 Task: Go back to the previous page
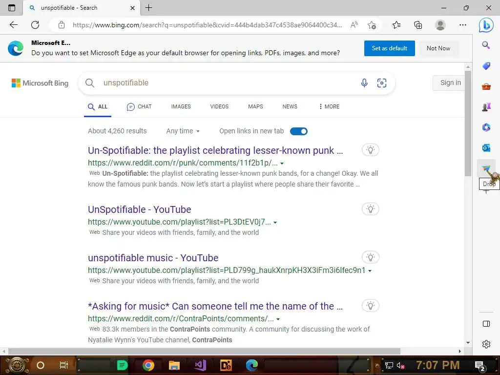13,25
